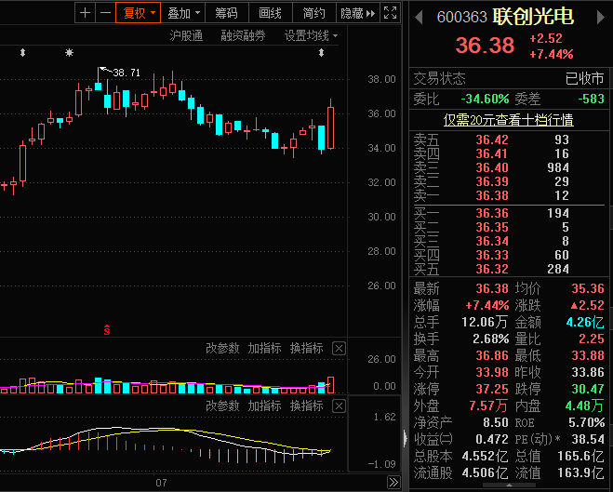Click the stock code 600363
The image size is (613, 492).
click(x=461, y=17)
